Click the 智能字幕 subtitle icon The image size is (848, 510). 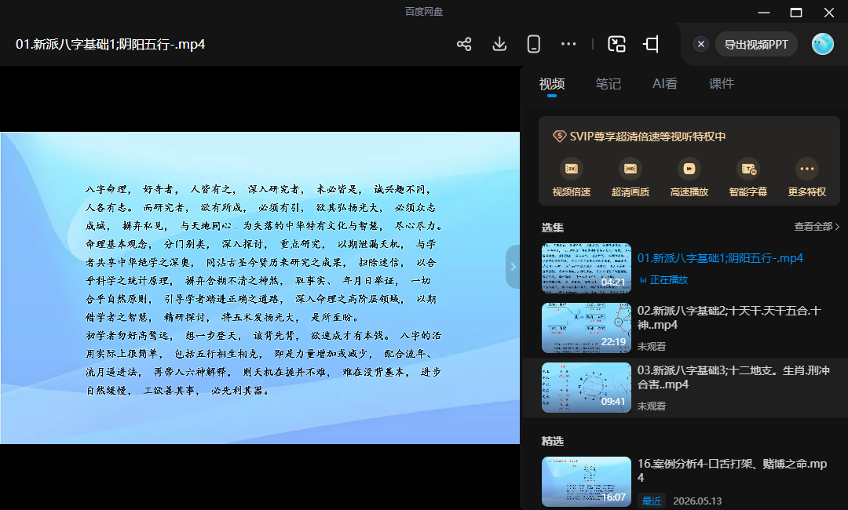[x=748, y=169]
